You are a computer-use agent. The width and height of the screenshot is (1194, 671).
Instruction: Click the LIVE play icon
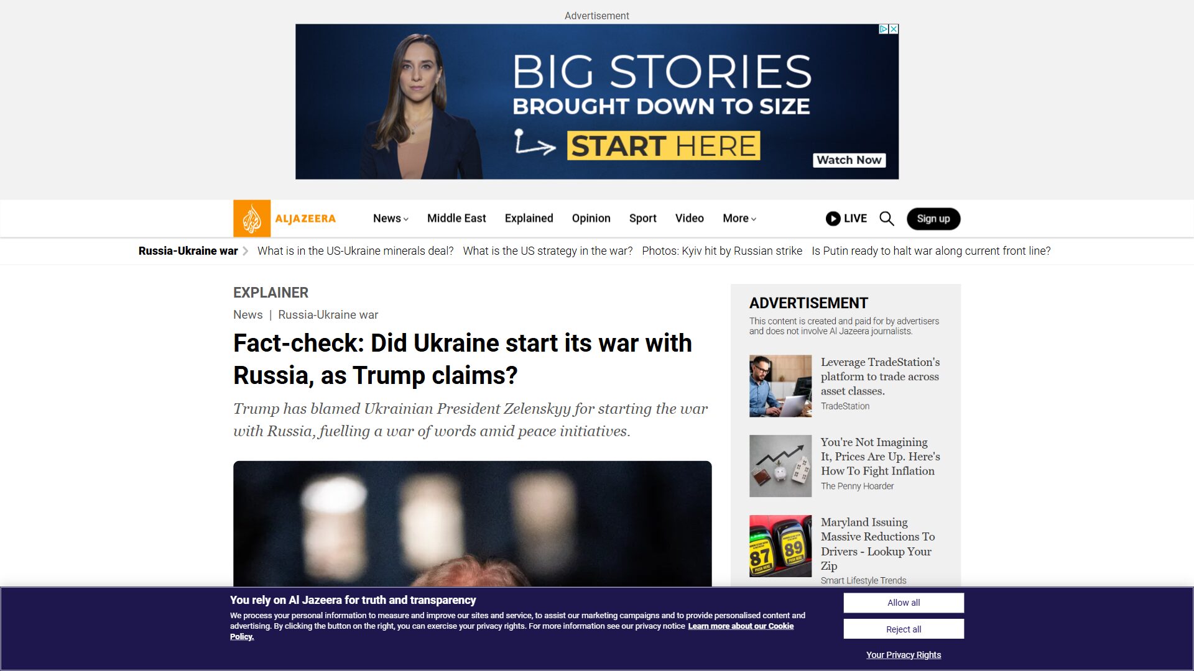(833, 219)
